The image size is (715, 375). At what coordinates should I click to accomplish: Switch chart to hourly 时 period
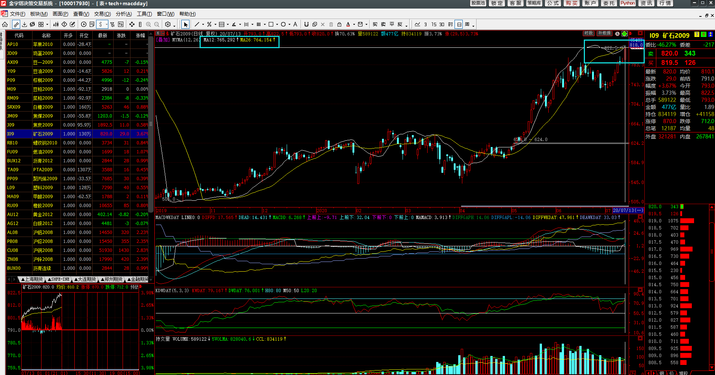pos(450,24)
